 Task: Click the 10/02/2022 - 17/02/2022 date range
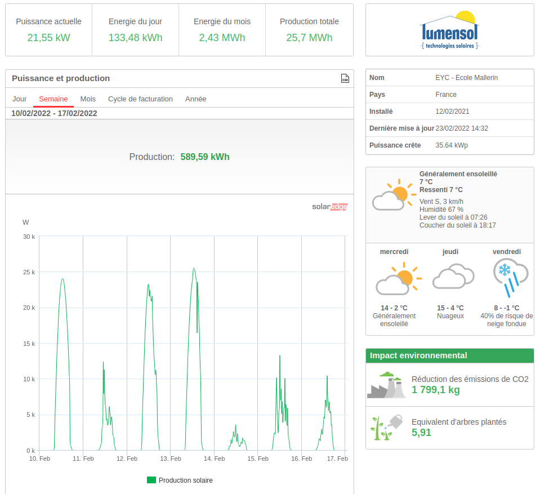(x=54, y=113)
